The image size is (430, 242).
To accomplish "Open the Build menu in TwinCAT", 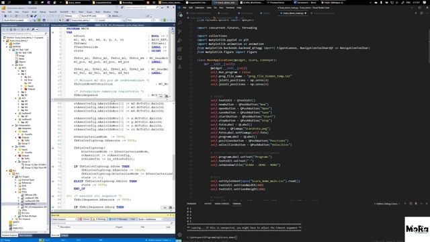I will click(x=34, y=12).
